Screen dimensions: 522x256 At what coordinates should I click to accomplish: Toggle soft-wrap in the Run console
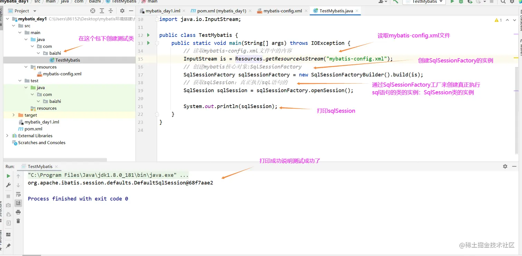pyautogui.click(x=18, y=194)
